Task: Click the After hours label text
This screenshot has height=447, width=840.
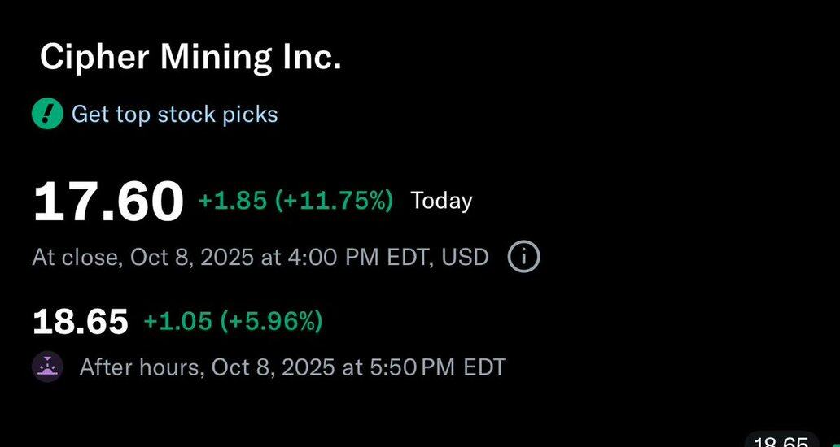Action: click(x=140, y=367)
